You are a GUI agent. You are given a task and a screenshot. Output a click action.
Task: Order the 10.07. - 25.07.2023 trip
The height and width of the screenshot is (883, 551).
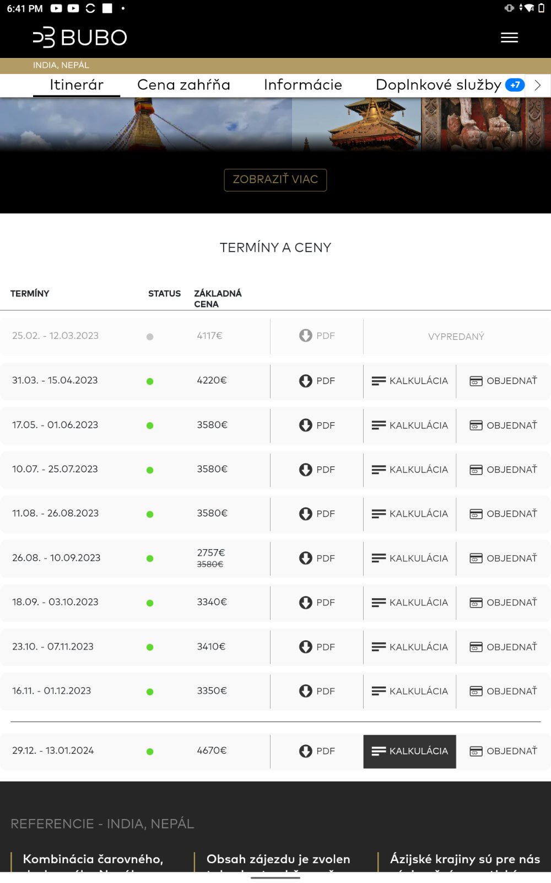[x=503, y=470]
